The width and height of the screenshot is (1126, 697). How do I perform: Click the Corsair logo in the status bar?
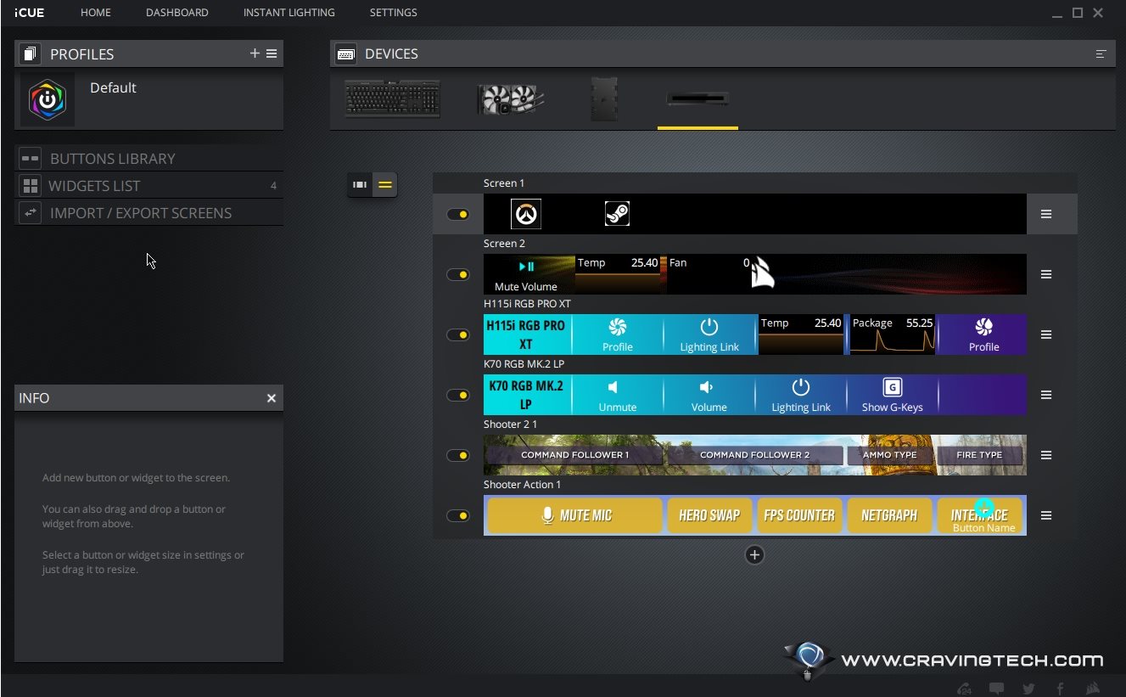(1094, 689)
